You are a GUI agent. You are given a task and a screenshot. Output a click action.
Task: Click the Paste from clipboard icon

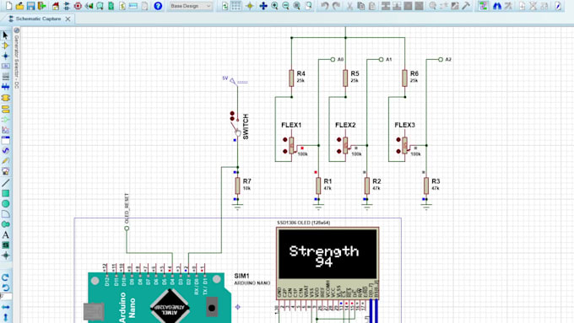[x=372, y=6]
